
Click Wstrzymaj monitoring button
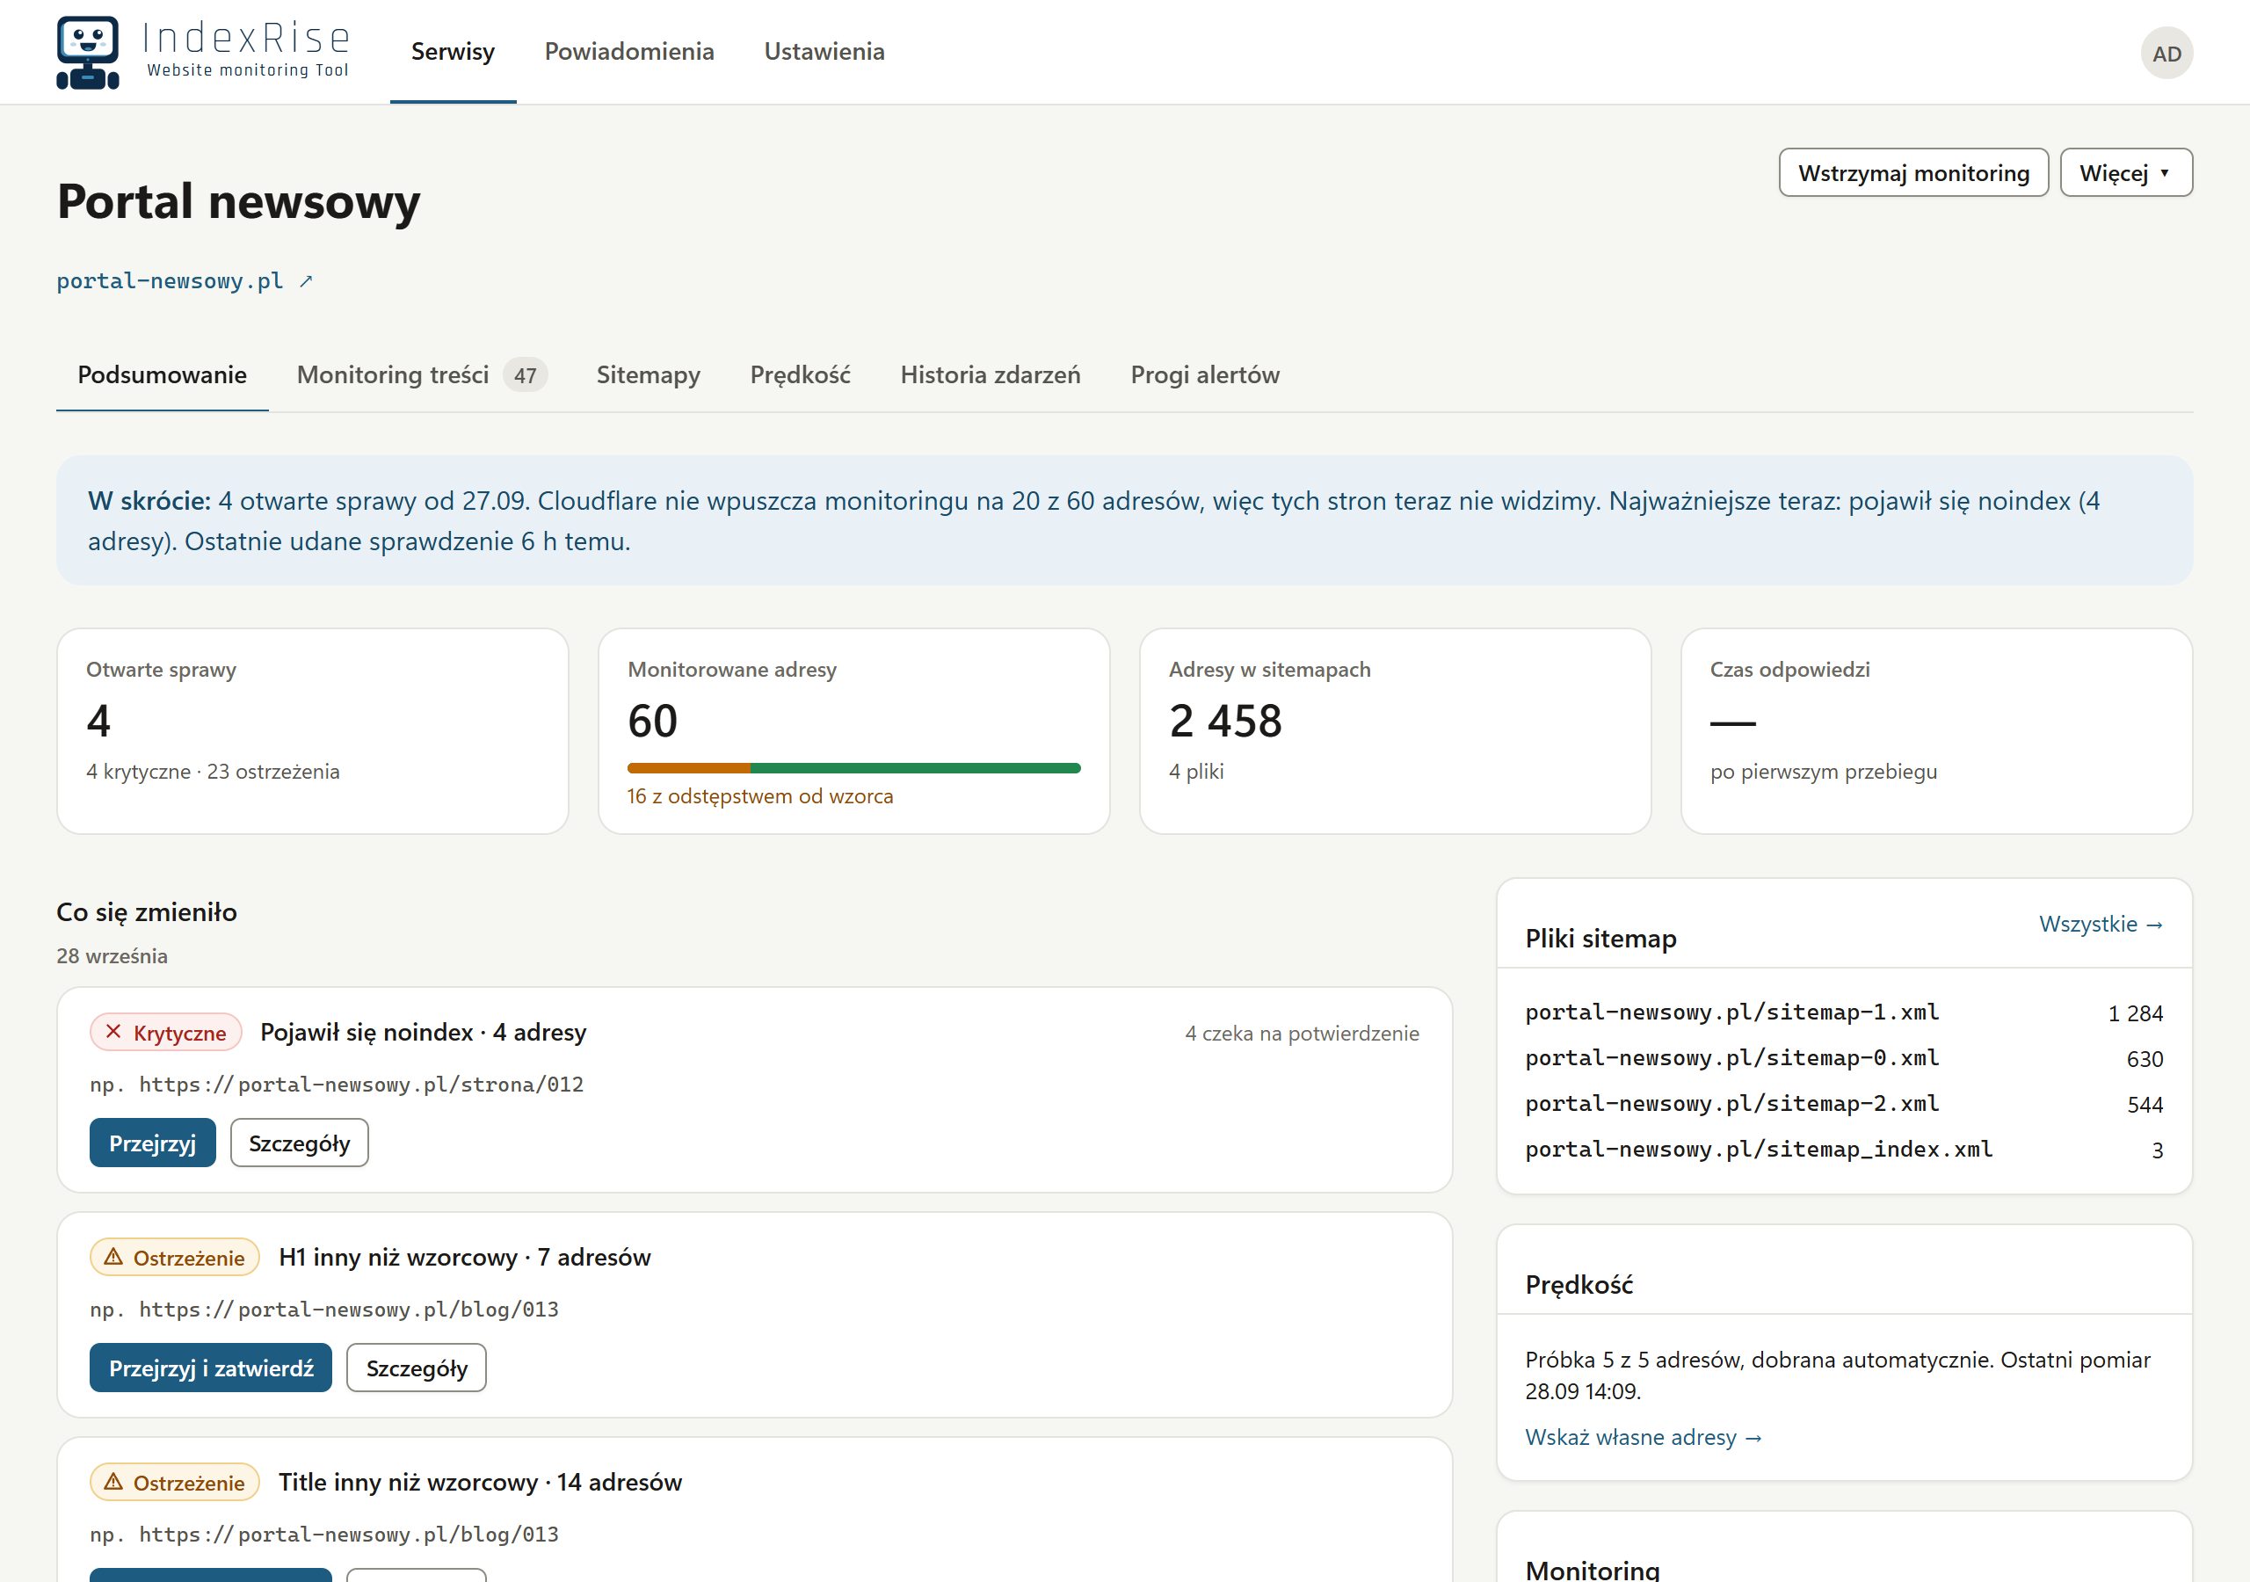pos(1912,172)
